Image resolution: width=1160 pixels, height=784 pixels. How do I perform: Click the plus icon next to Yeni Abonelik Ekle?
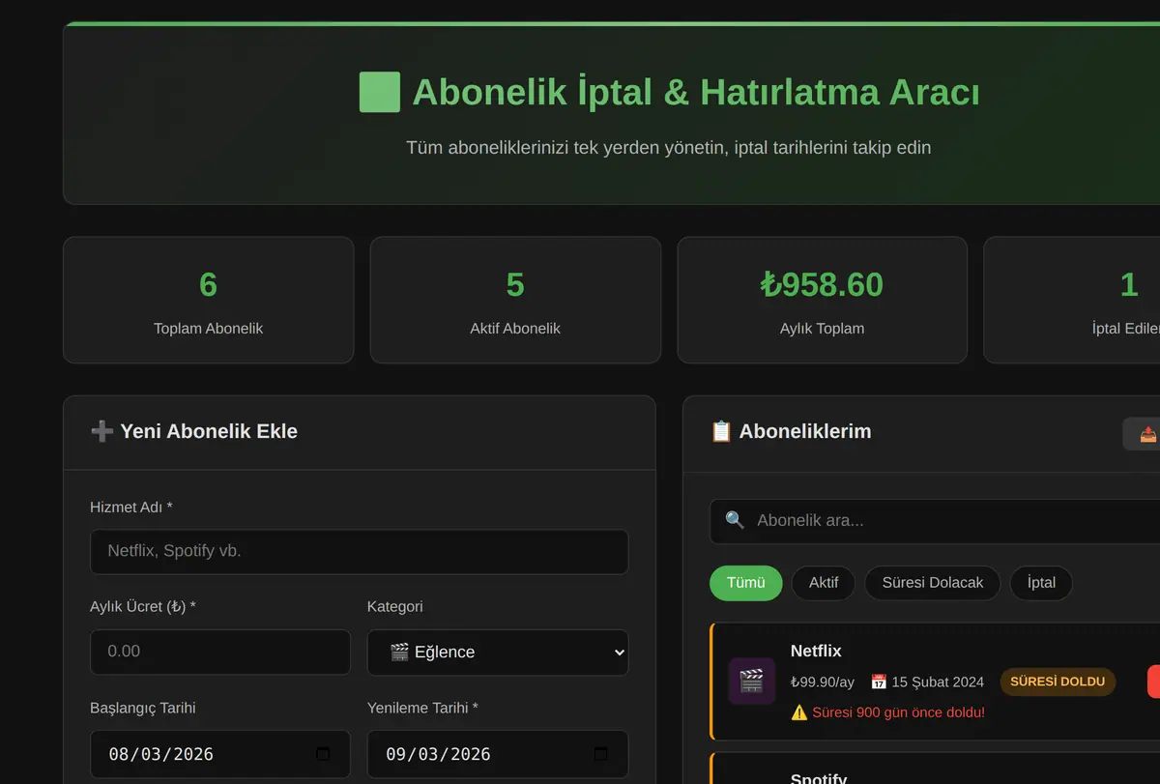pyautogui.click(x=101, y=431)
